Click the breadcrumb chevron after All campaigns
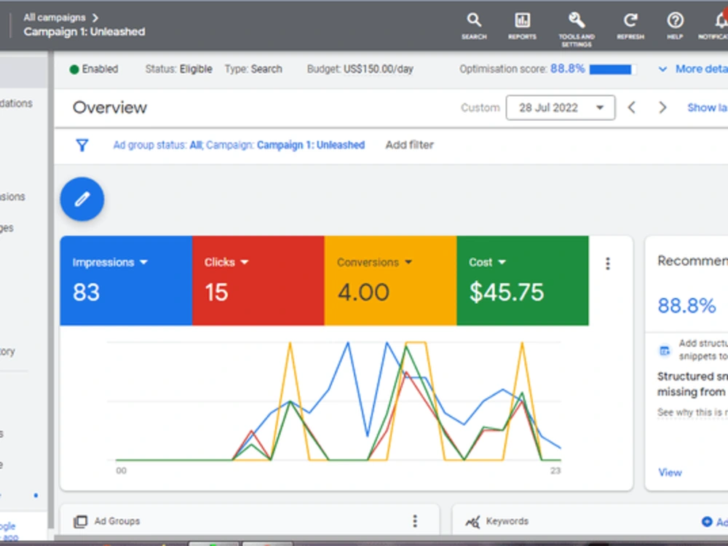 click(95, 17)
